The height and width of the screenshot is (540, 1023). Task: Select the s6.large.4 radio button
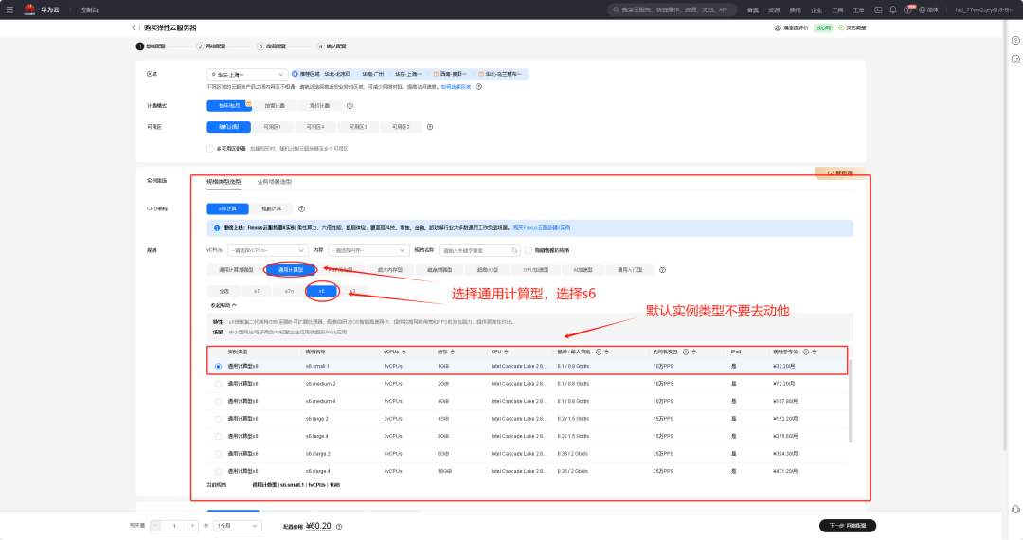click(x=218, y=437)
